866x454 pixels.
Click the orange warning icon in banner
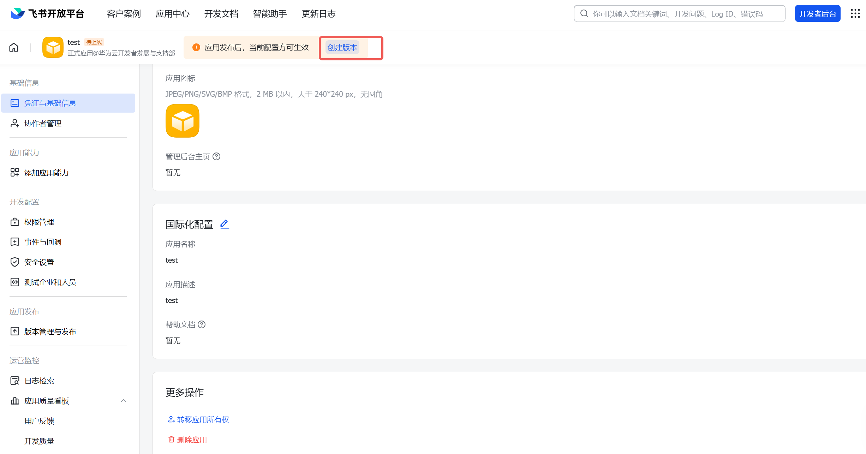tap(196, 47)
